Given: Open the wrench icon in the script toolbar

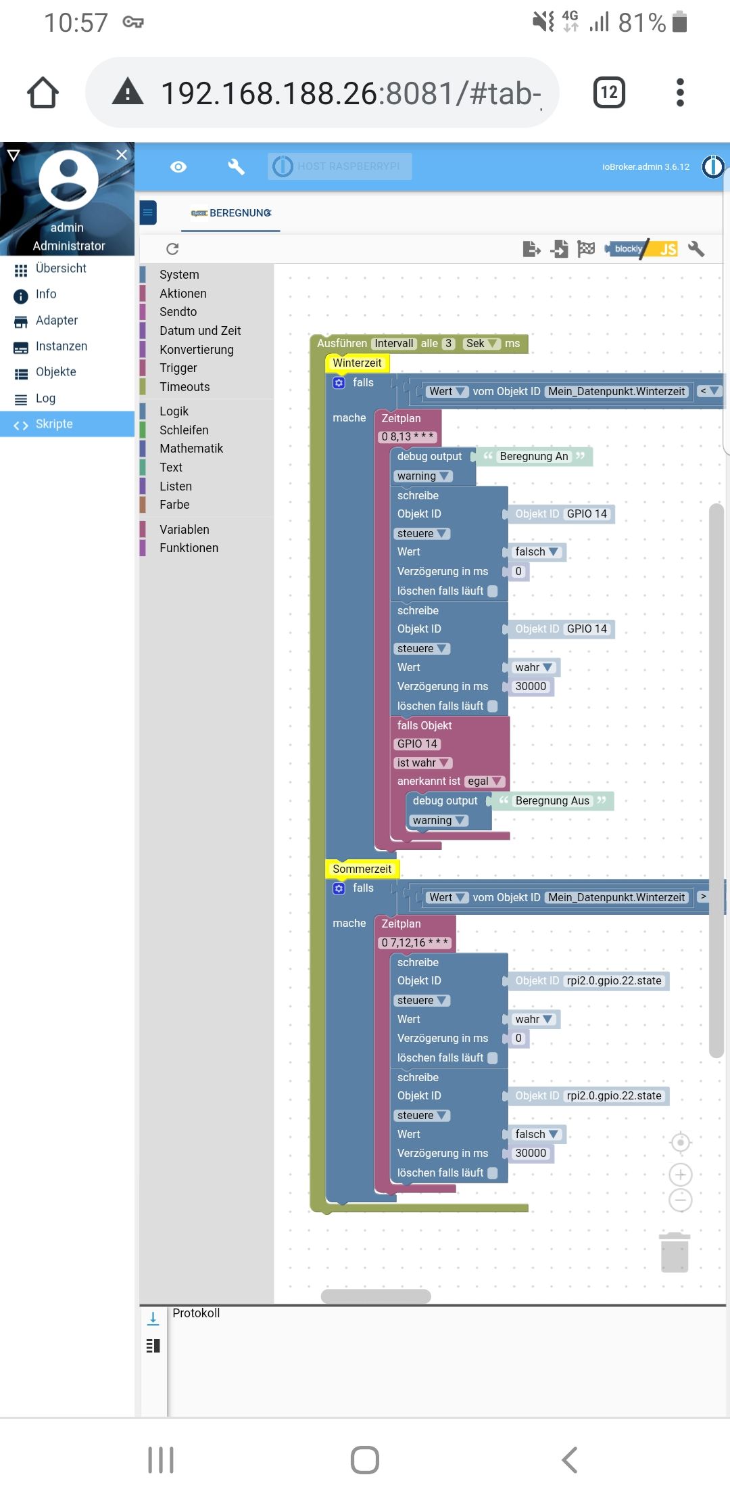Looking at the screenshot, I should [x=696, y=249].
